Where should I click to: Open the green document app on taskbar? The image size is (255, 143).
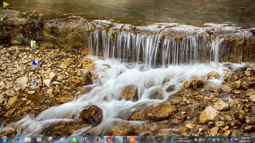click(x=74, y=139)
